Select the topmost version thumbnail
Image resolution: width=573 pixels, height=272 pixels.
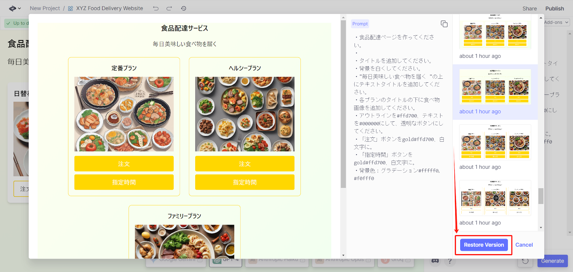[495, 31]
